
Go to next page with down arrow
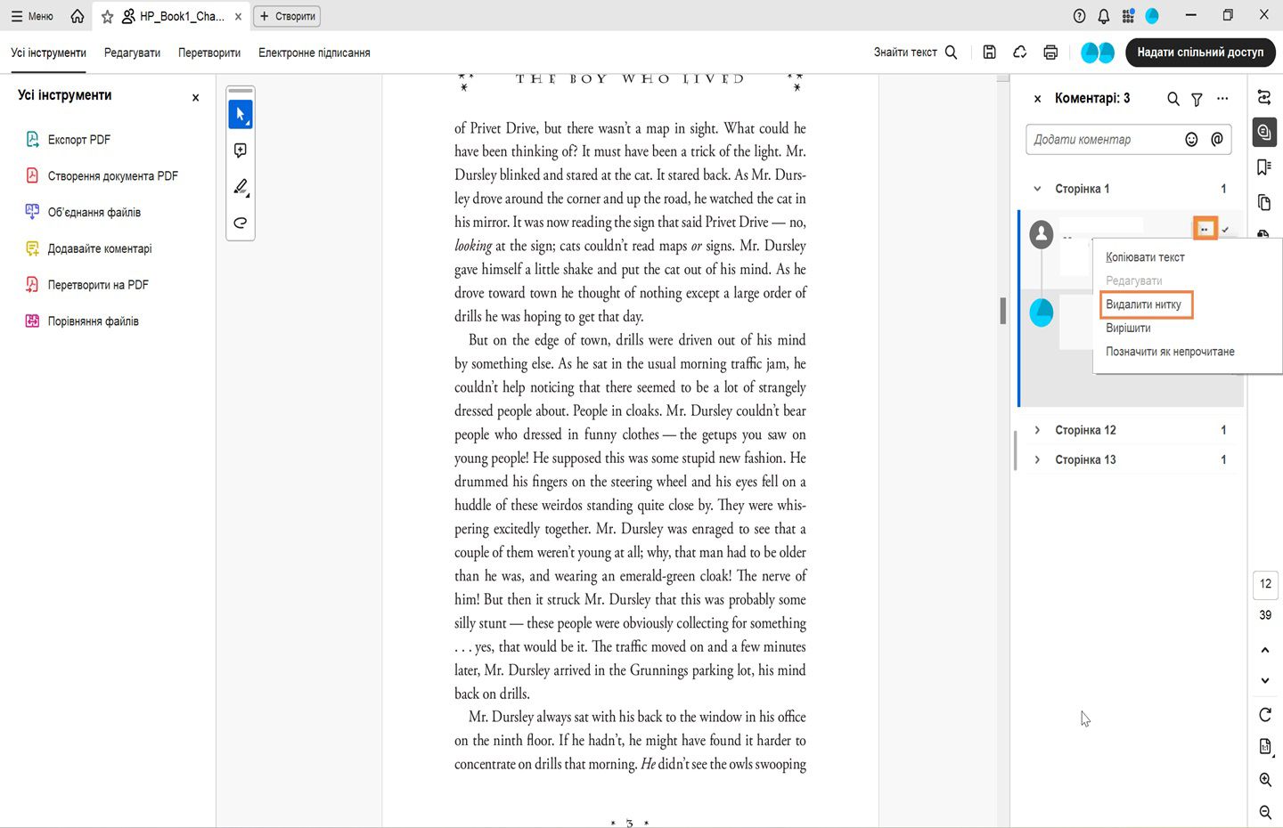[1265, 681]
